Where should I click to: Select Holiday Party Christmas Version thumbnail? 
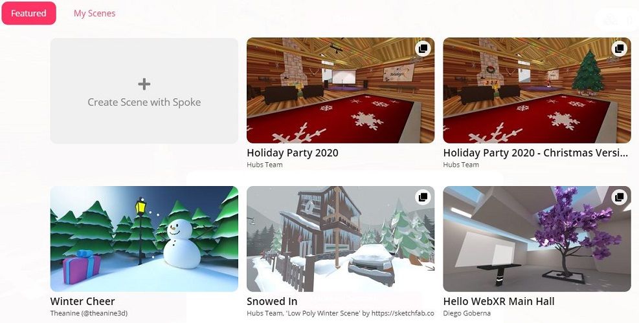[537, 90]
